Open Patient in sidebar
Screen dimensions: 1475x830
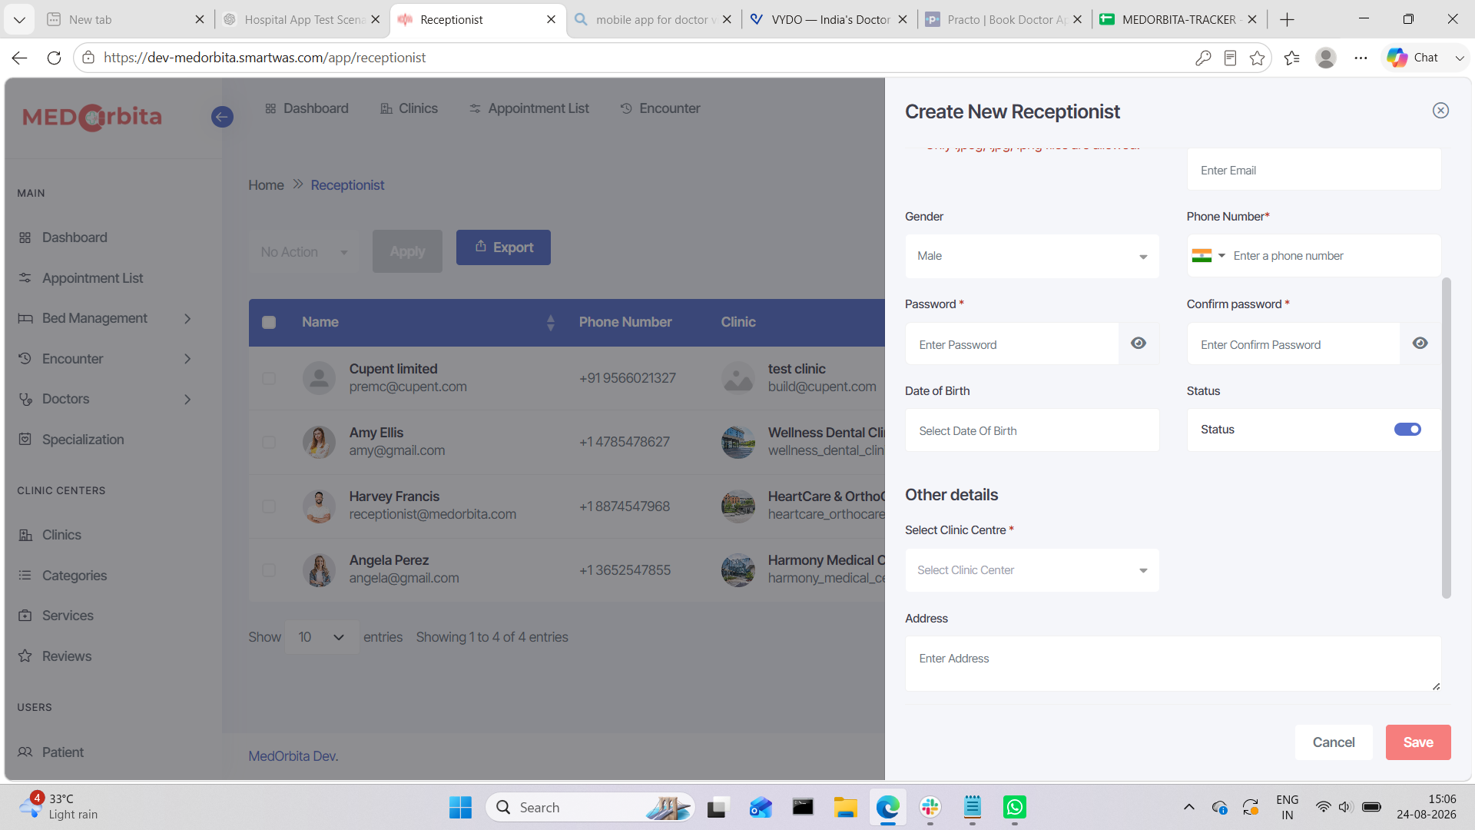click(63, 752)
